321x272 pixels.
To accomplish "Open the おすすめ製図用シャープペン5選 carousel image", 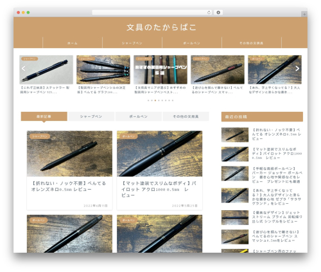I will click(160, 69).
